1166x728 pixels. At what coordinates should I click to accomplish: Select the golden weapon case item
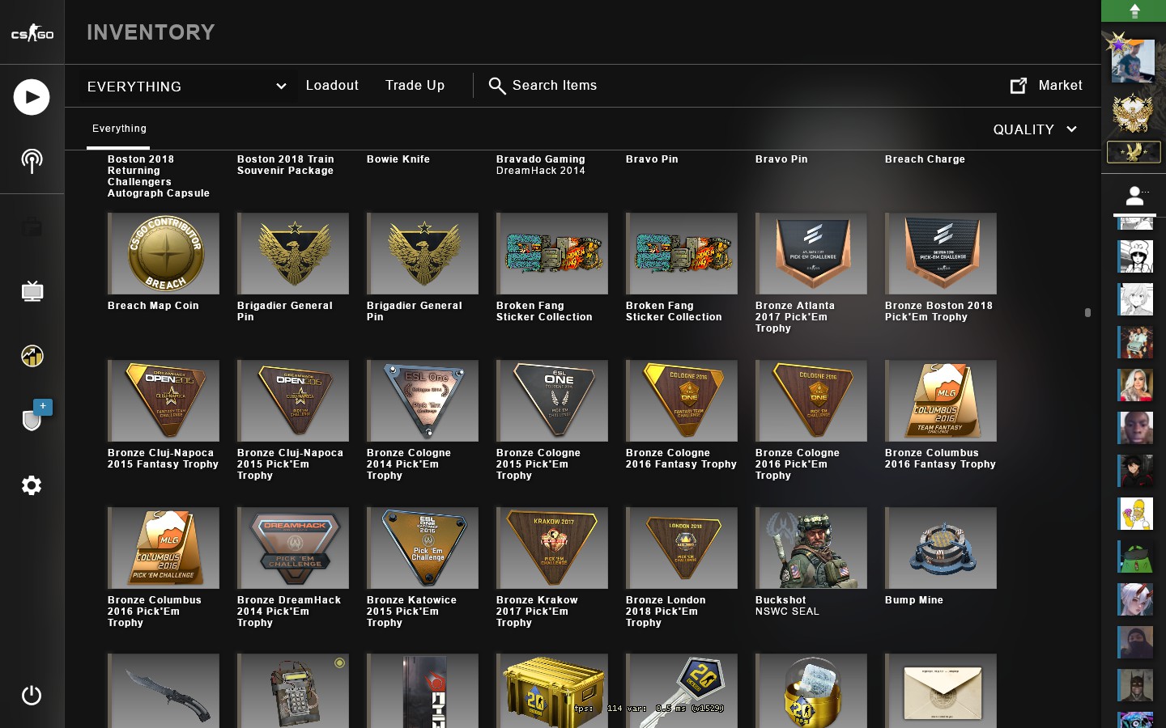pos(551,691)
